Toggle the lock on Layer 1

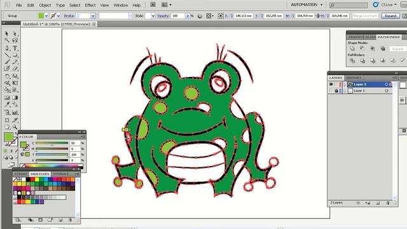[336, 91]
